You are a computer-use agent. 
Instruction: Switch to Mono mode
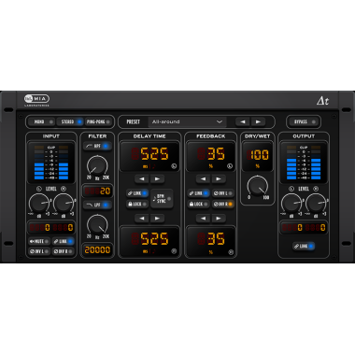[41, 121]
